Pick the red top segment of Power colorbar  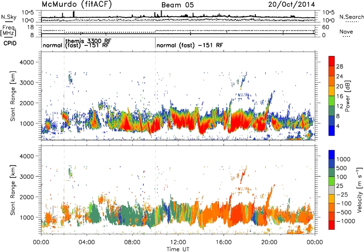point(332,61)
